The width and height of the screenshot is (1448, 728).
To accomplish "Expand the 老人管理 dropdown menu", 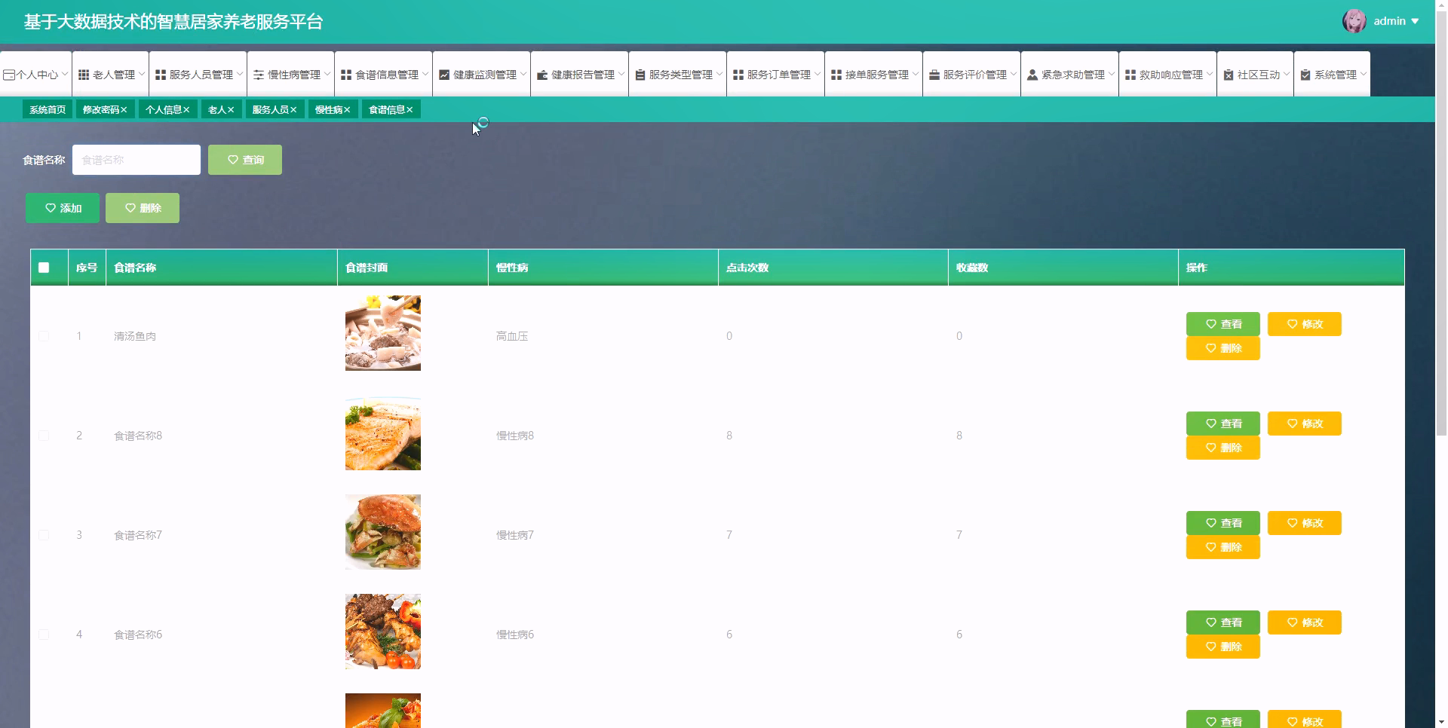I will 142,74.
